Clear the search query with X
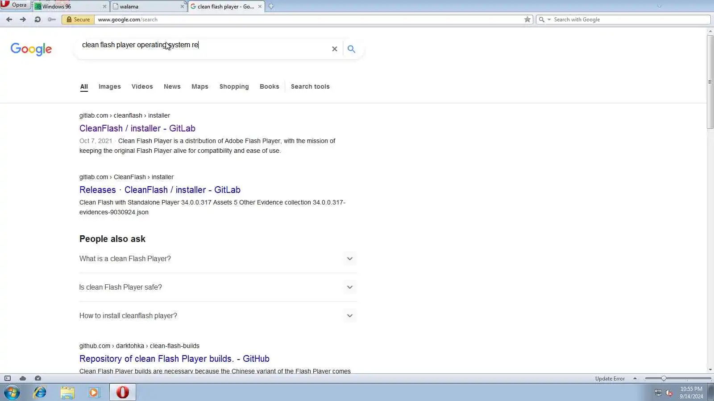The width and height of the screenshot is (714, 401). (334, 49)
